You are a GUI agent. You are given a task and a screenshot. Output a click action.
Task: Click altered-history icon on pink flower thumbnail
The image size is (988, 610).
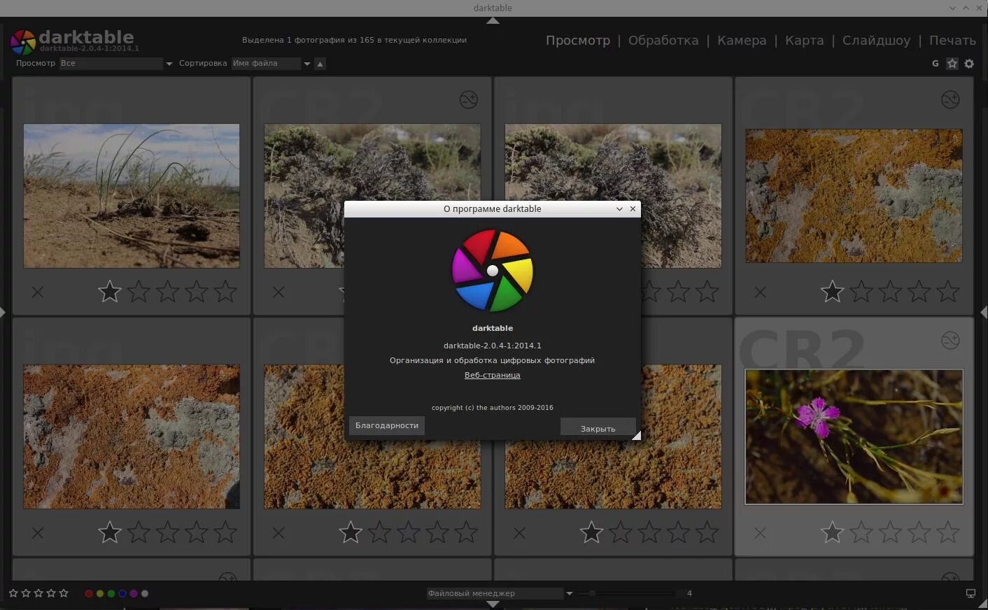(x=950, y=341)
